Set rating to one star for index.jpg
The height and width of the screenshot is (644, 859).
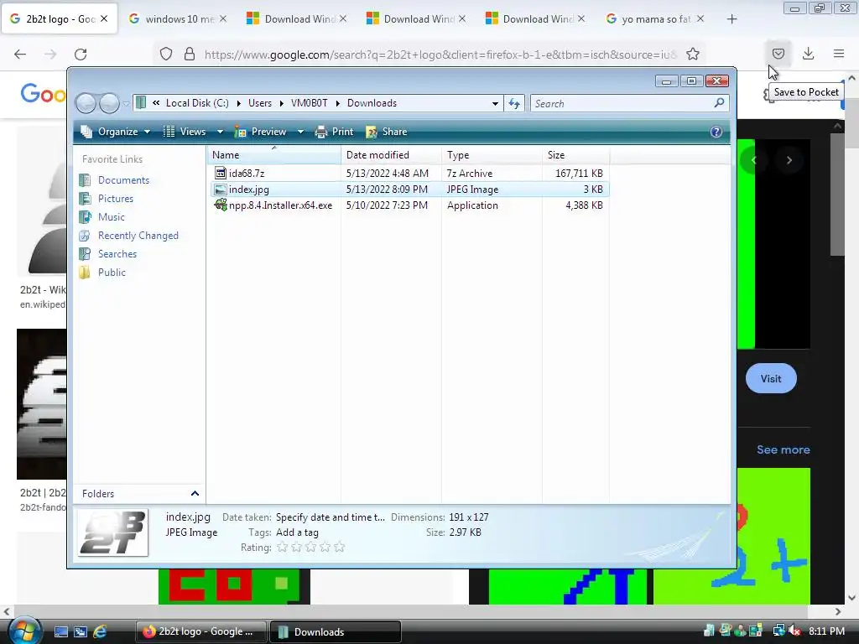(282, 547)
